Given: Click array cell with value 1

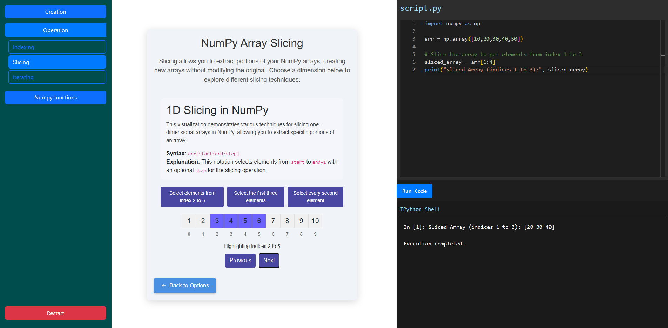Looking at the screenshot, I should [x=189, y=221].
